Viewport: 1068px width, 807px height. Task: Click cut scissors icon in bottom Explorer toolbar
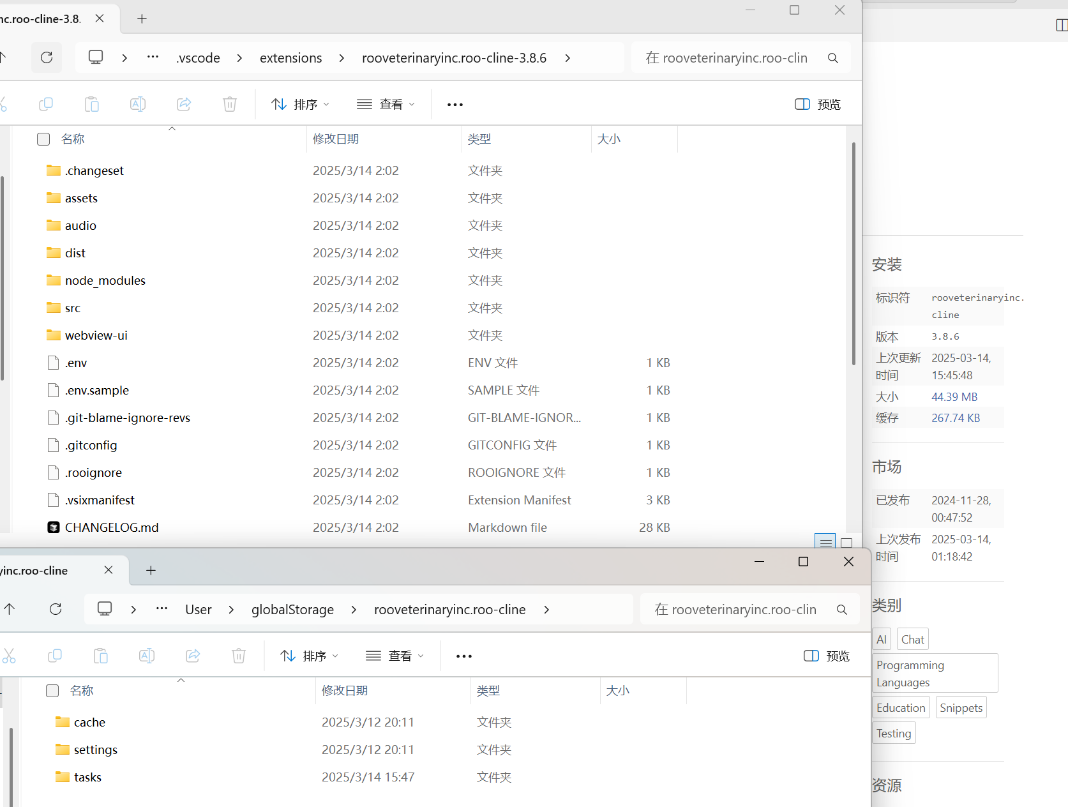(9, 656)
